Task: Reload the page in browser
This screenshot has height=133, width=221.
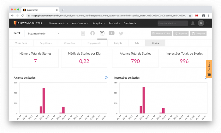Action: [x=22, y=16]
